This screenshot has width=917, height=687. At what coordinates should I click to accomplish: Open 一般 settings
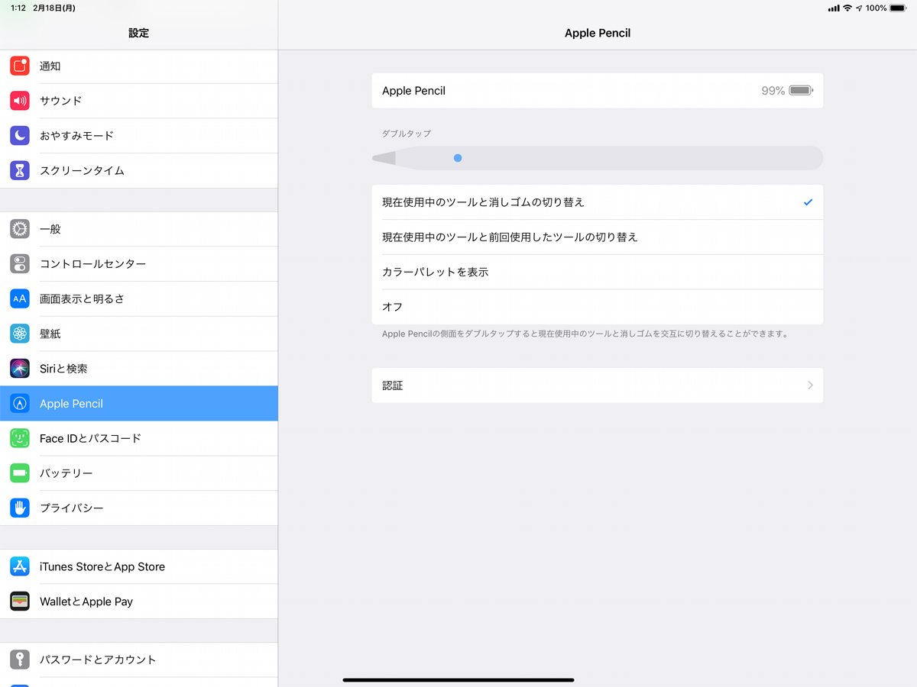click(x=139, y=229)
